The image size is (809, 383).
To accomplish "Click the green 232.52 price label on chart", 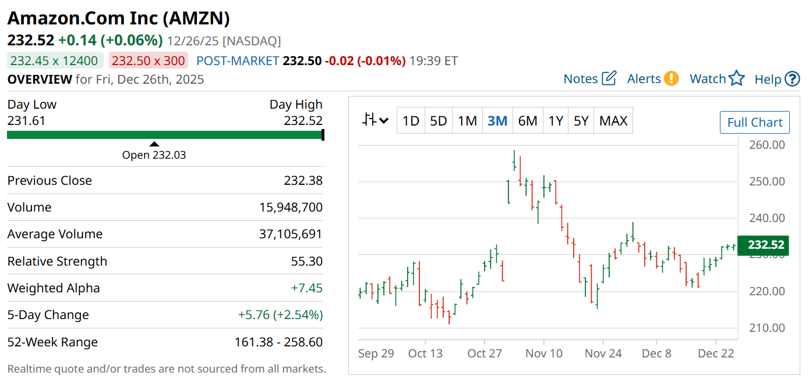I will click(763, 245).
